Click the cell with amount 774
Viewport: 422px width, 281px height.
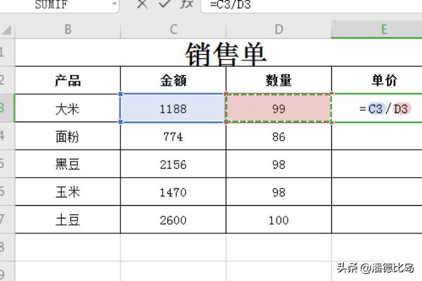point(174,136)
